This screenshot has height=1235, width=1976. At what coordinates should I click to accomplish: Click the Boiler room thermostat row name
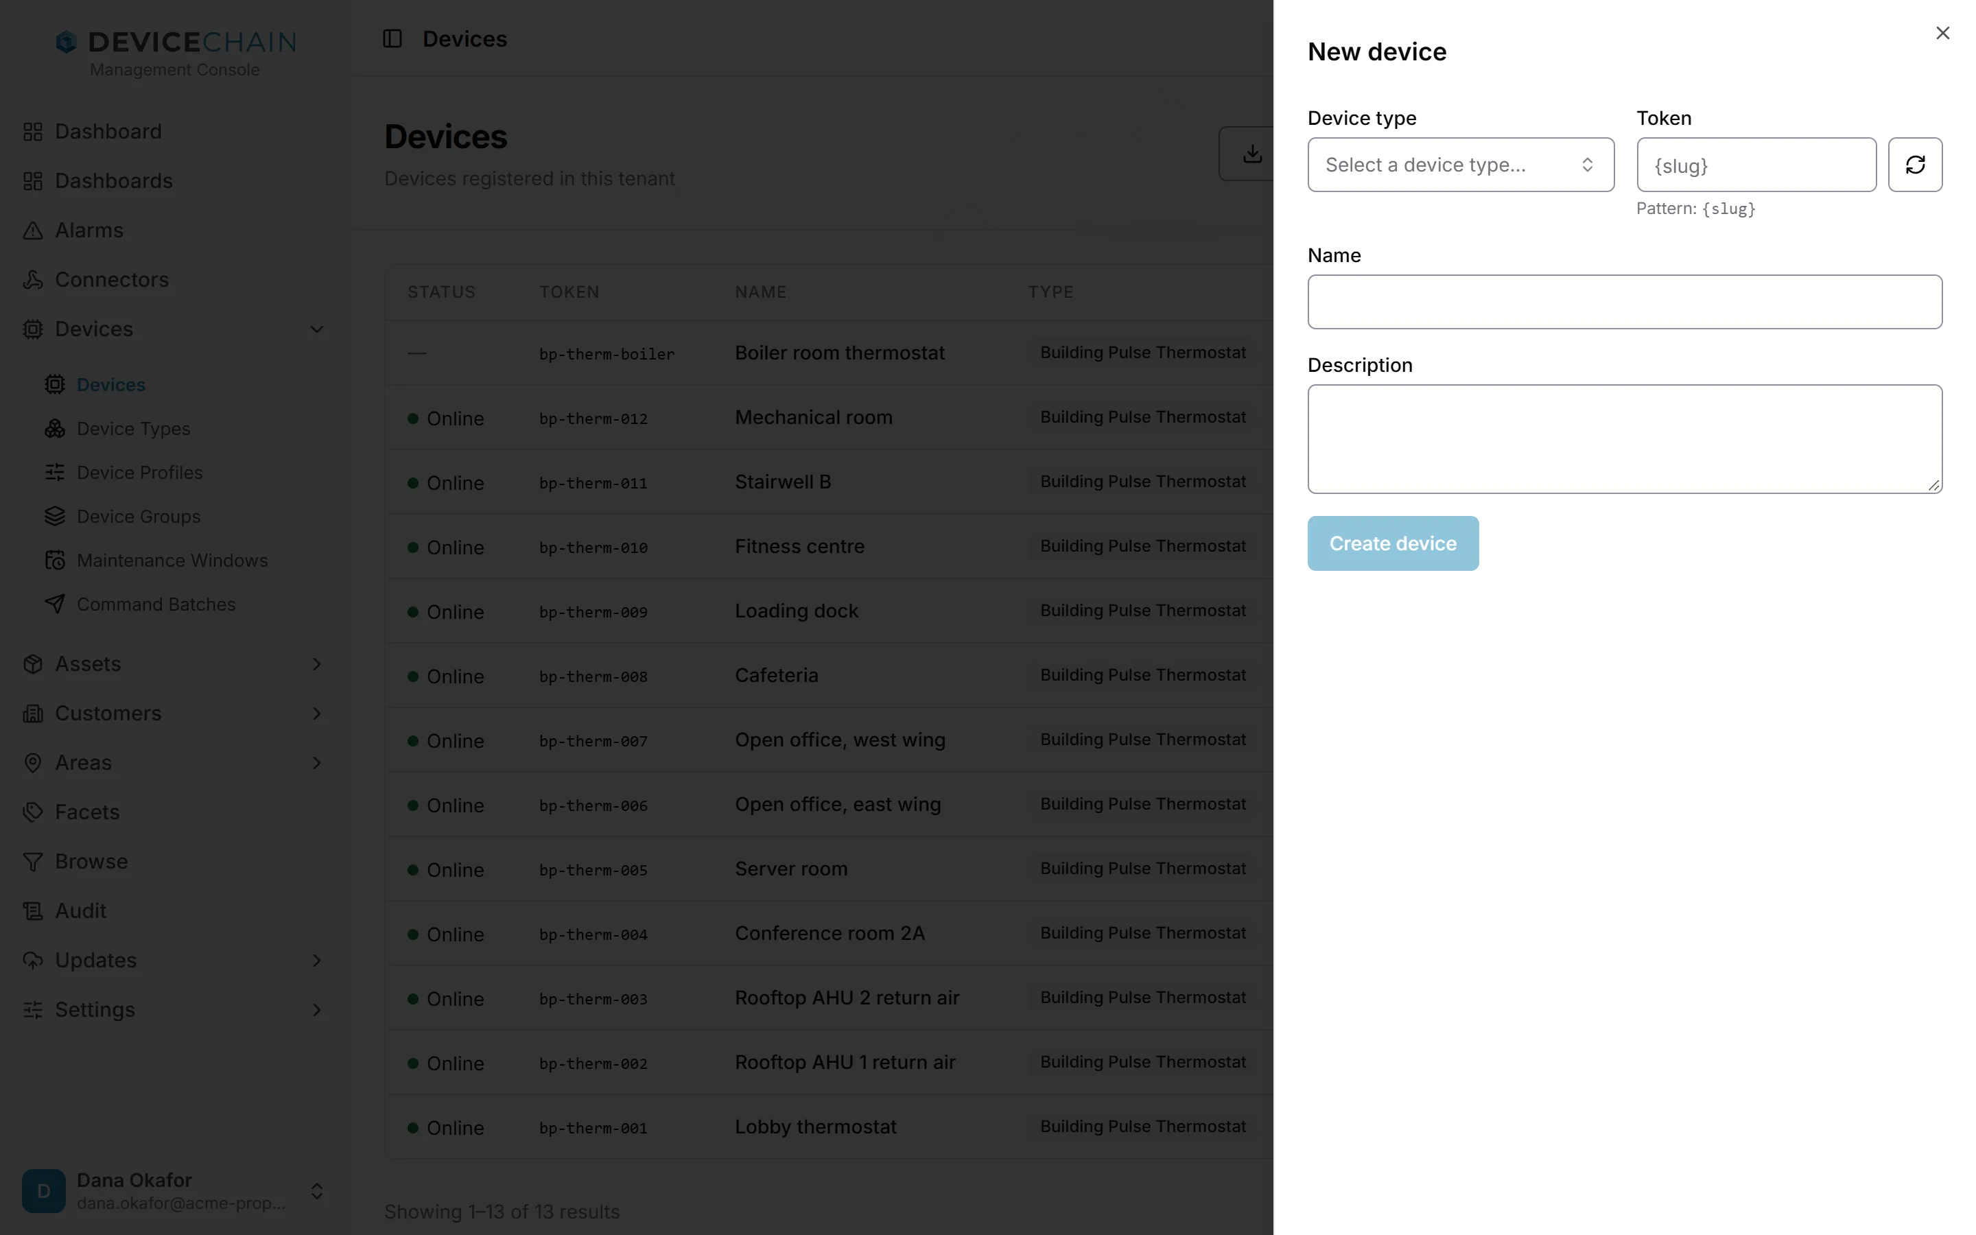click(839, 353)
